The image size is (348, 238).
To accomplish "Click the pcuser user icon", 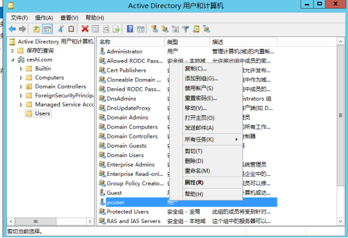I will (x=102, y=202).
